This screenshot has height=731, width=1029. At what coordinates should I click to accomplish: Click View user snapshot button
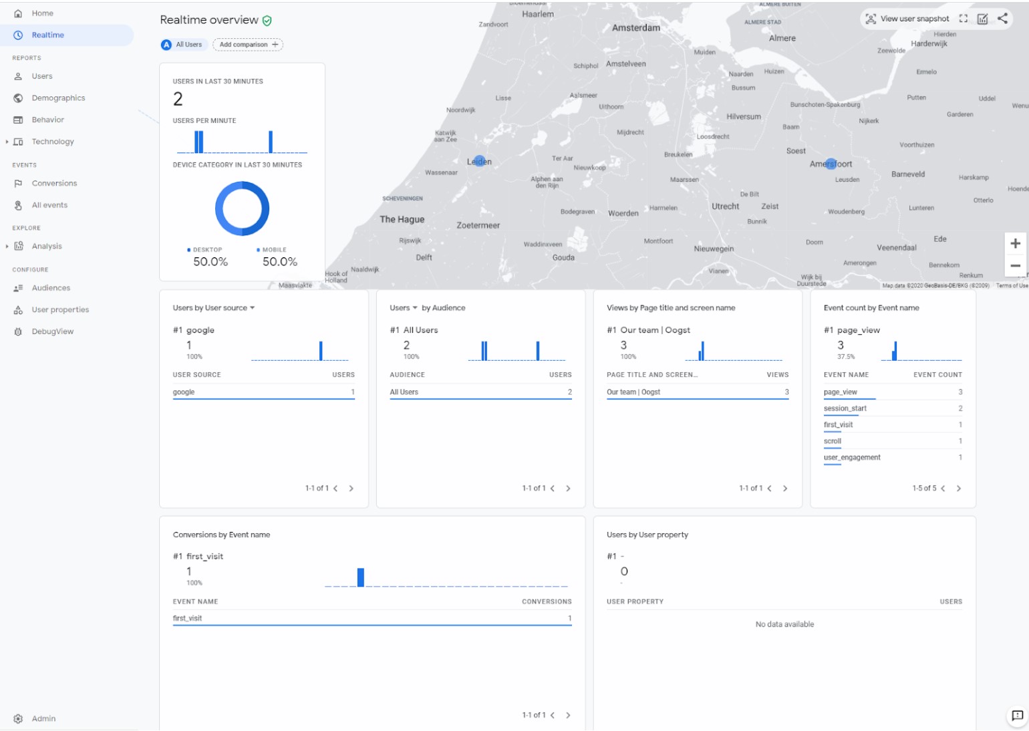click(x=907, y=19)
